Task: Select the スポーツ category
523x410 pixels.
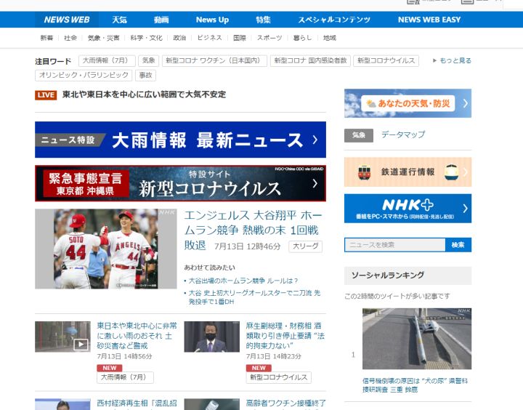Action: pos(269,38)
